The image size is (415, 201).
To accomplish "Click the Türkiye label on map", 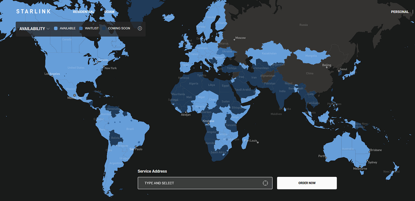I will coord(232,68).
